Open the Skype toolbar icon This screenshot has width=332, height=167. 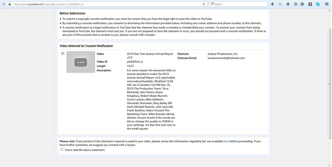coord(318,4)
